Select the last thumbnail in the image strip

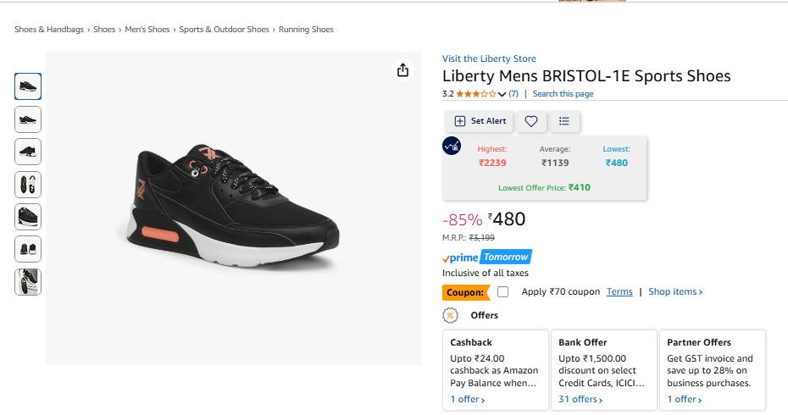28,282
